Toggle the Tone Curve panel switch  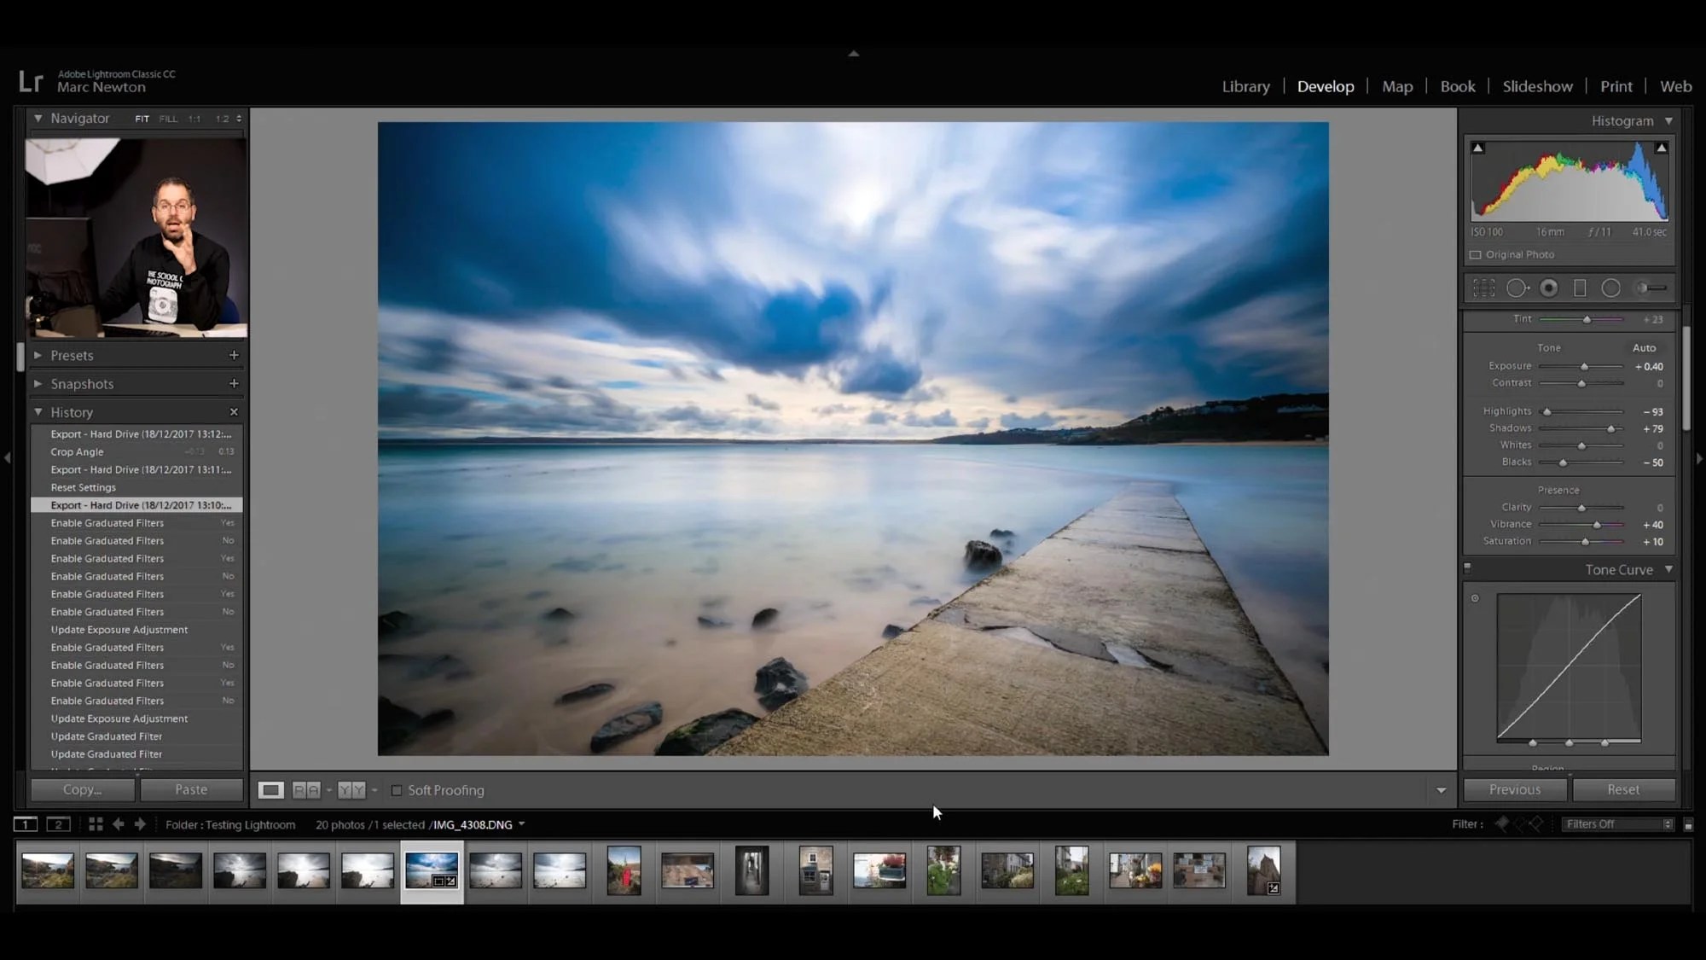pyautogui.click(x=1468, y=567)
